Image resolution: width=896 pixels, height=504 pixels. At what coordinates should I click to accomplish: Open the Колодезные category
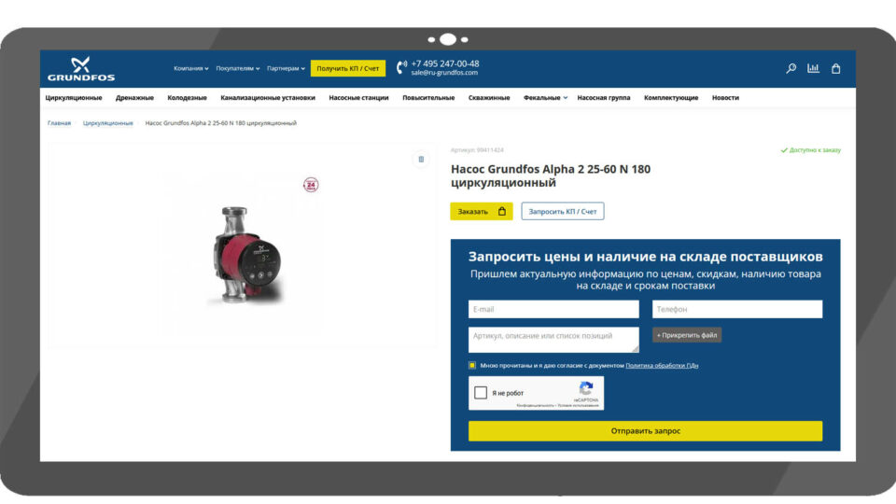pyautogui.click(x=187, y=98)
